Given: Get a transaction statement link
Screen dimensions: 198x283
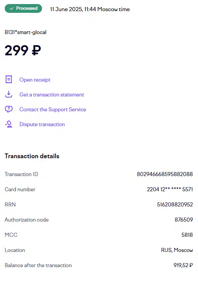Looking at the screenshot, I should point(52,94).
